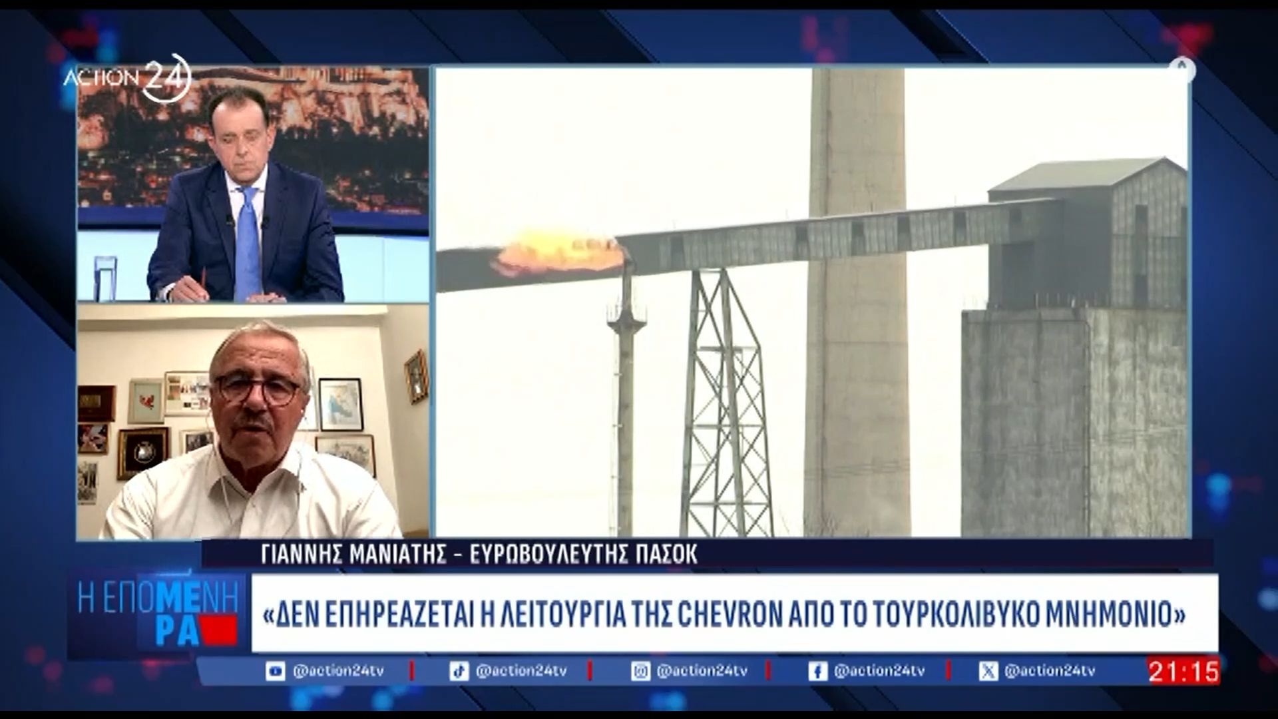Screen dimensions: 1278x719
Task: Click the X (Twitter) icon in bottom bar
Action: pyautogui.click(x=988, y=670)
